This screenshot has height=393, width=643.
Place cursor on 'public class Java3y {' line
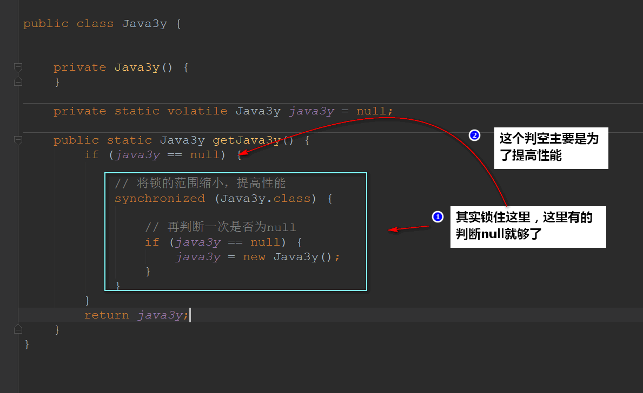point(102,24)
